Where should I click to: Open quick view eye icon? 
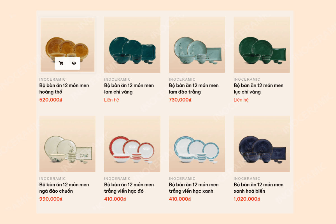[74, 63]
